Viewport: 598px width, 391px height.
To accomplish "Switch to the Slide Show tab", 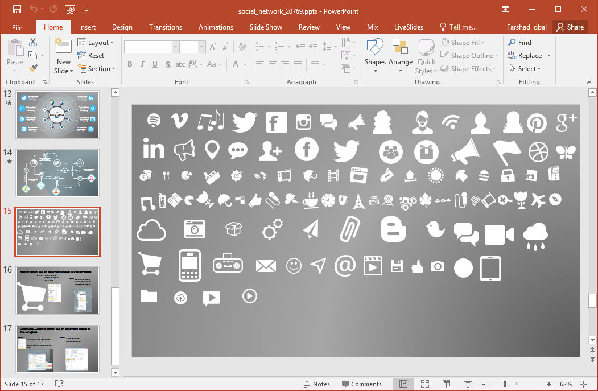I will click(x=266, y=27).
